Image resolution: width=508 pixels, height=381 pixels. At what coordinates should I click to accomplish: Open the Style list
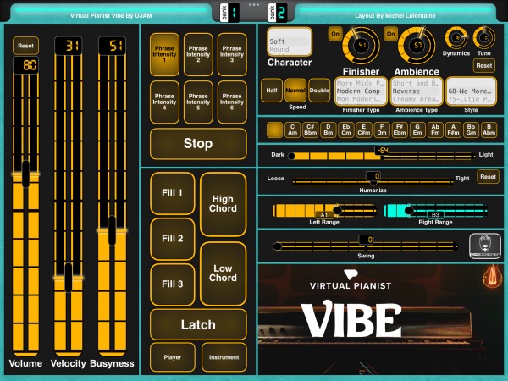[471, 91]
